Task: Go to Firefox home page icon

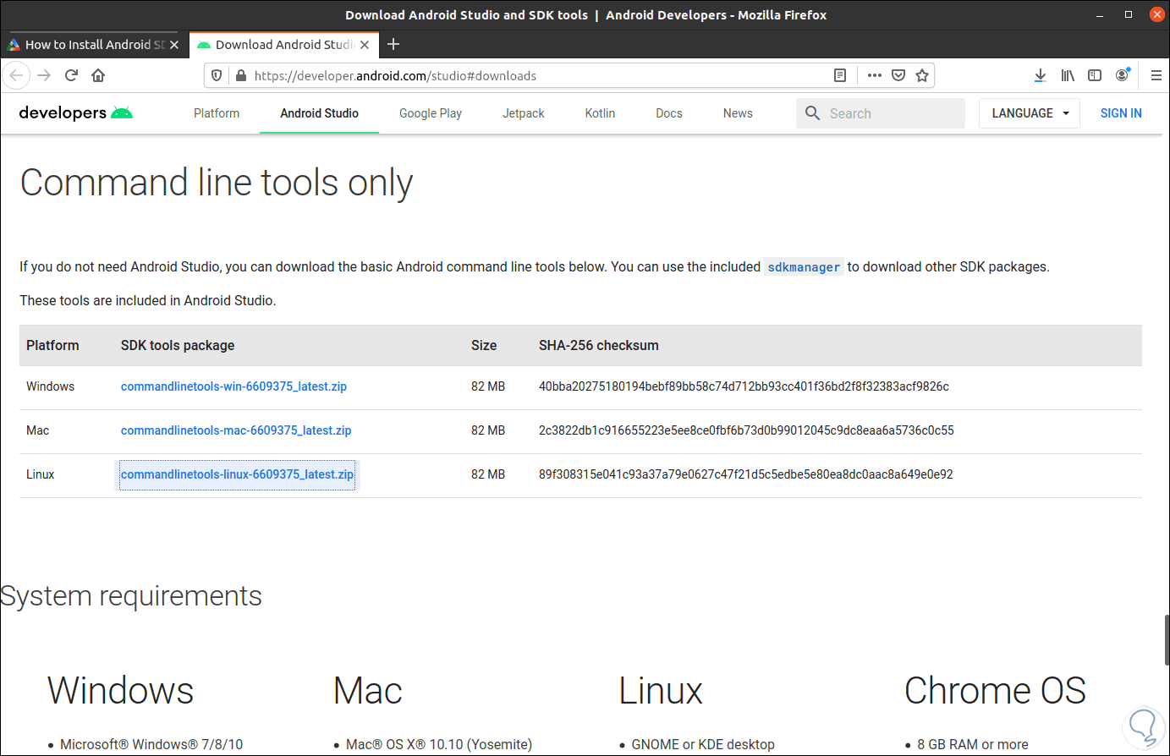Action: (98, 75)
